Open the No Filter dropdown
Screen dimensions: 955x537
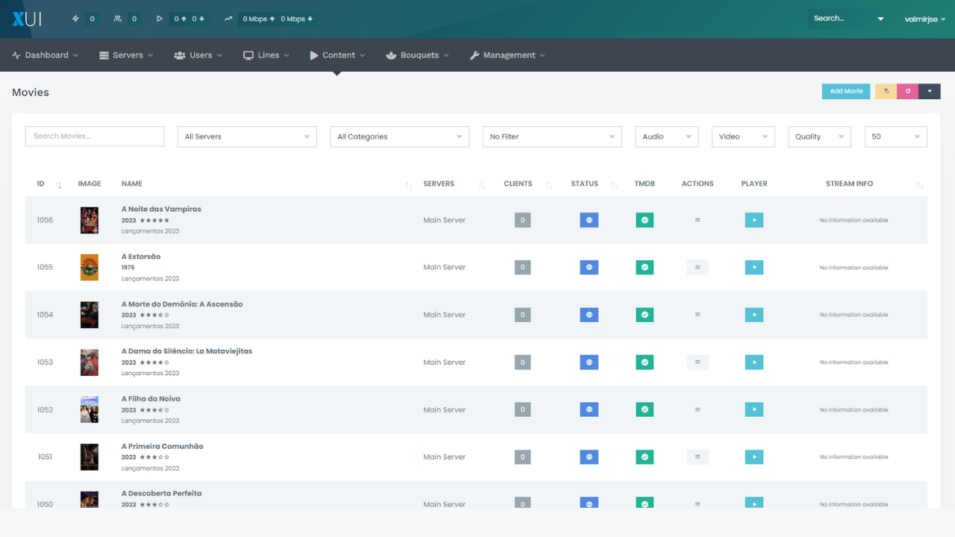tap(552, 136)
